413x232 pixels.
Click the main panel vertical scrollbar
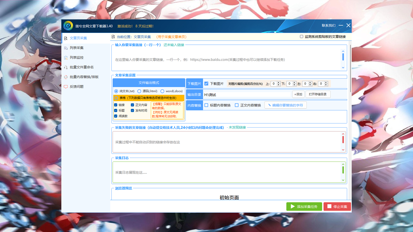coord(350,68)
